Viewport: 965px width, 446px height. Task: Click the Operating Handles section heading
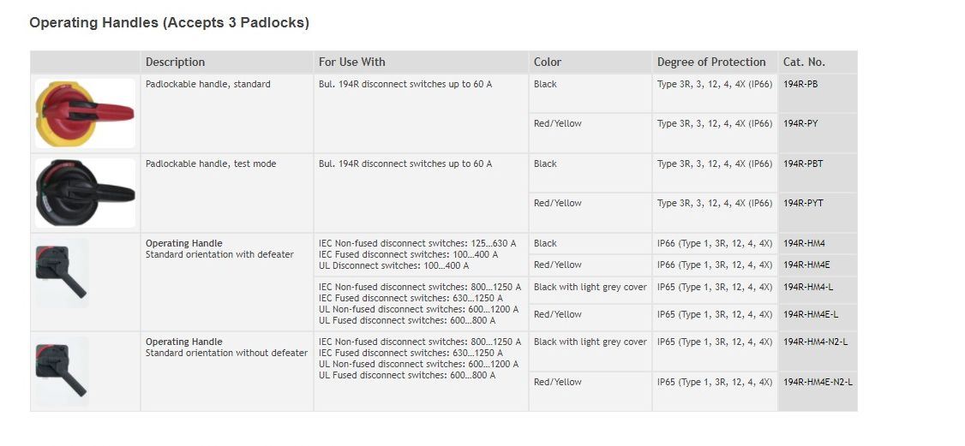point(169,23)
